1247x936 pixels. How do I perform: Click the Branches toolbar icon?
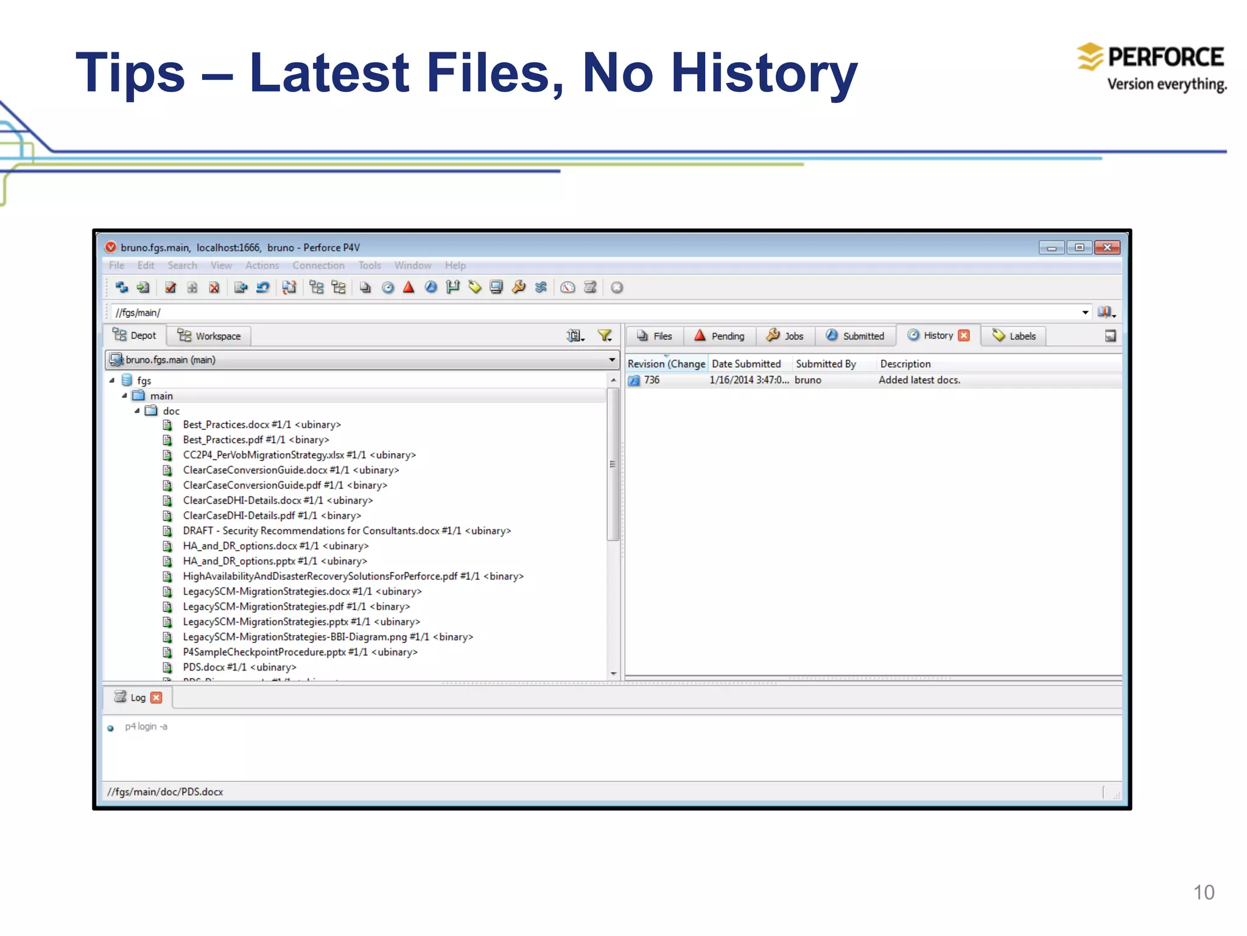click(452, 287)
